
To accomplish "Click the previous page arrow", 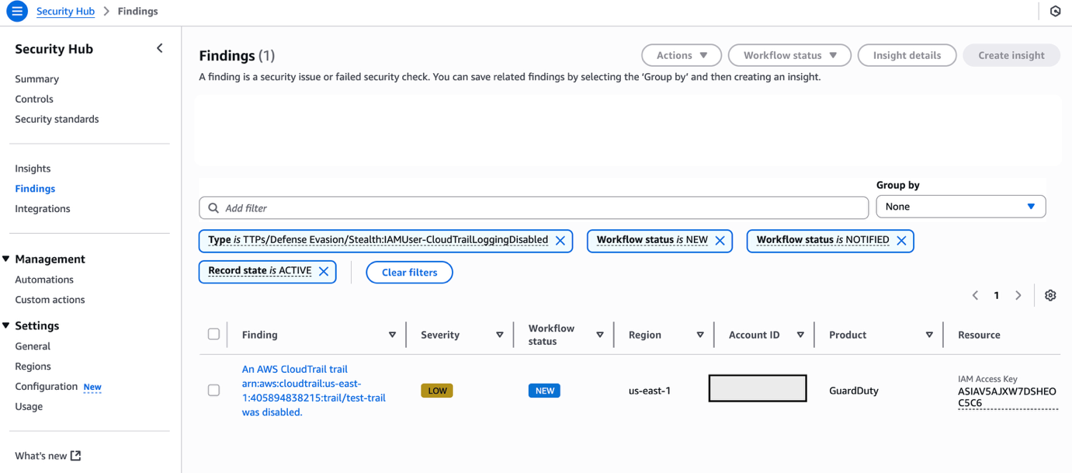I will [975, 295].
